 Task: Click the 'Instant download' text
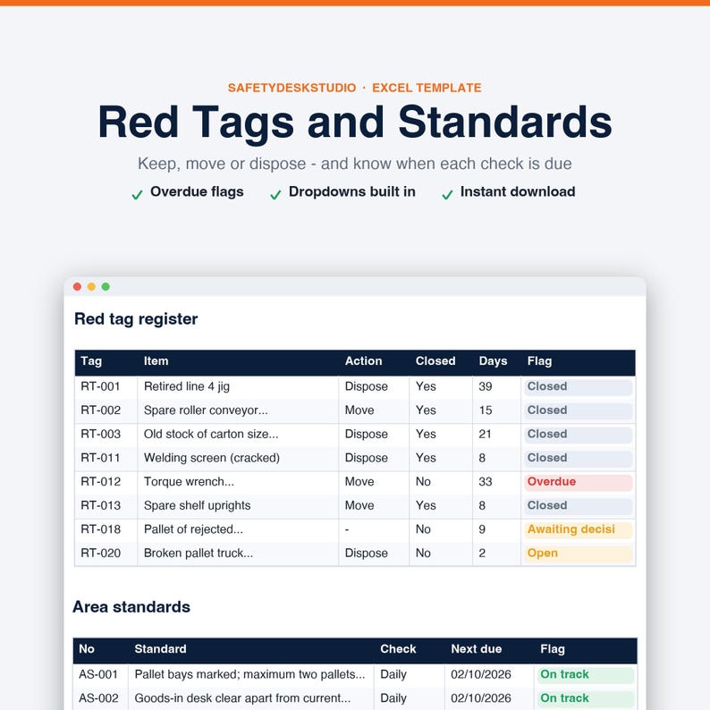pos(518,192)
